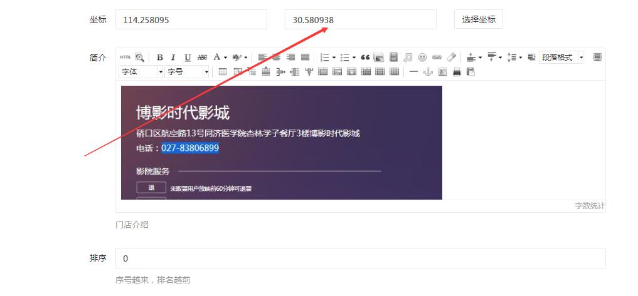Align text to the left
Viewport: 638px width, 296px height.
pyautogui.click(x=262, y=57)
